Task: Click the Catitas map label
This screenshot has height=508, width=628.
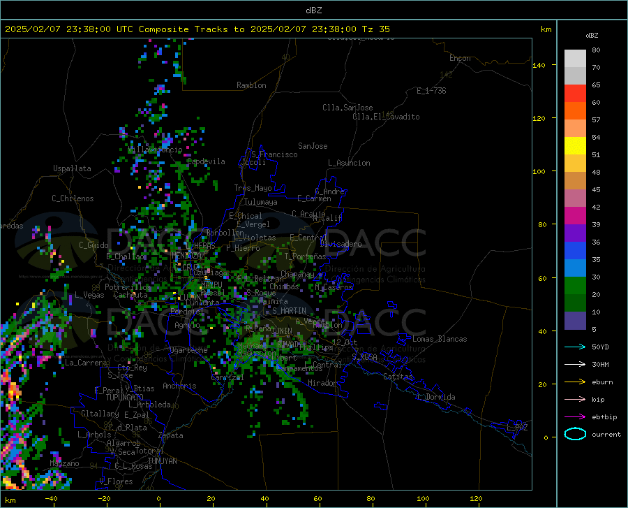Action: click(x=398, y=377)
